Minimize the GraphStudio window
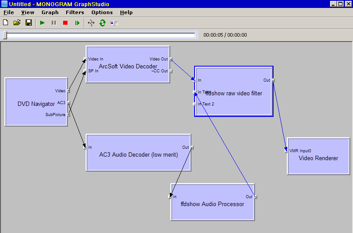353x233 pixels. tap(334, 4)
